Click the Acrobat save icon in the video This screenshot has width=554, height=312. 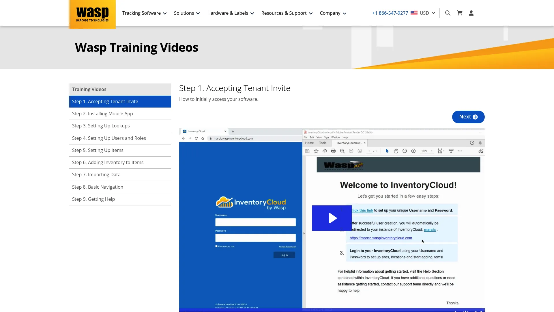pos(307,151)
